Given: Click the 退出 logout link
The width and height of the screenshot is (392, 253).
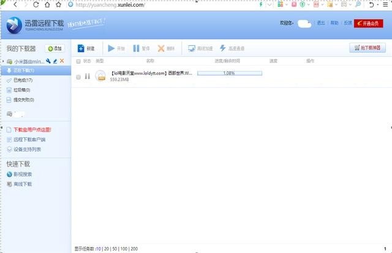Looking at the screenshot, I should 321,23.
